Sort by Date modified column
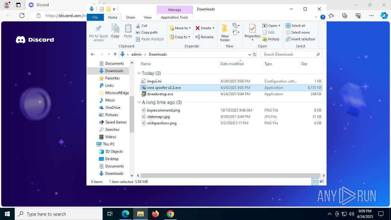Image resolution: width=391 pixels, height=220 pixels. click(x=241, y=64)
